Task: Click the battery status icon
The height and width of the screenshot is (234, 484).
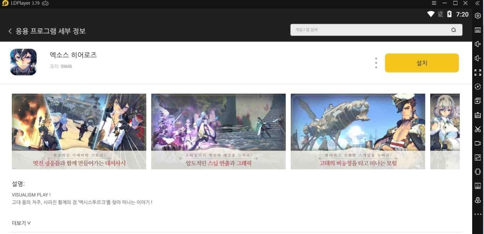Action: click(x=449, y=14)
